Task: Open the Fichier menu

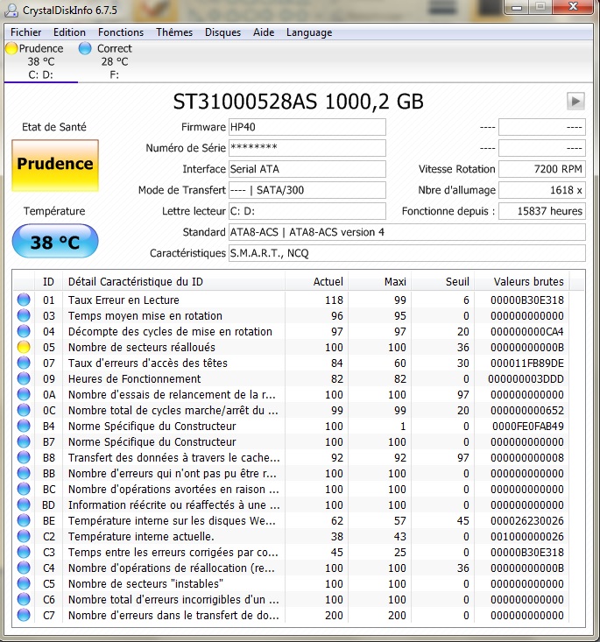Action: coord(25,32)
